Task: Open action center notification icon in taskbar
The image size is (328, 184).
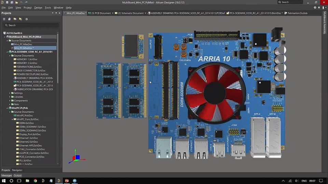Action: pyautogui.click(x=321, y=181)
